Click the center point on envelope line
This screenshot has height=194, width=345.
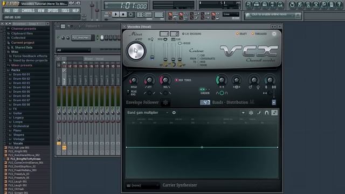click(202, 147)
